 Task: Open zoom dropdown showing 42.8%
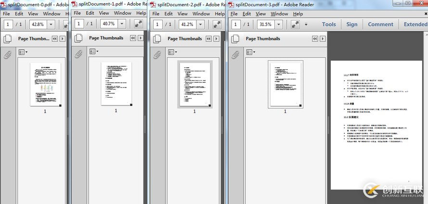point(51,24)
